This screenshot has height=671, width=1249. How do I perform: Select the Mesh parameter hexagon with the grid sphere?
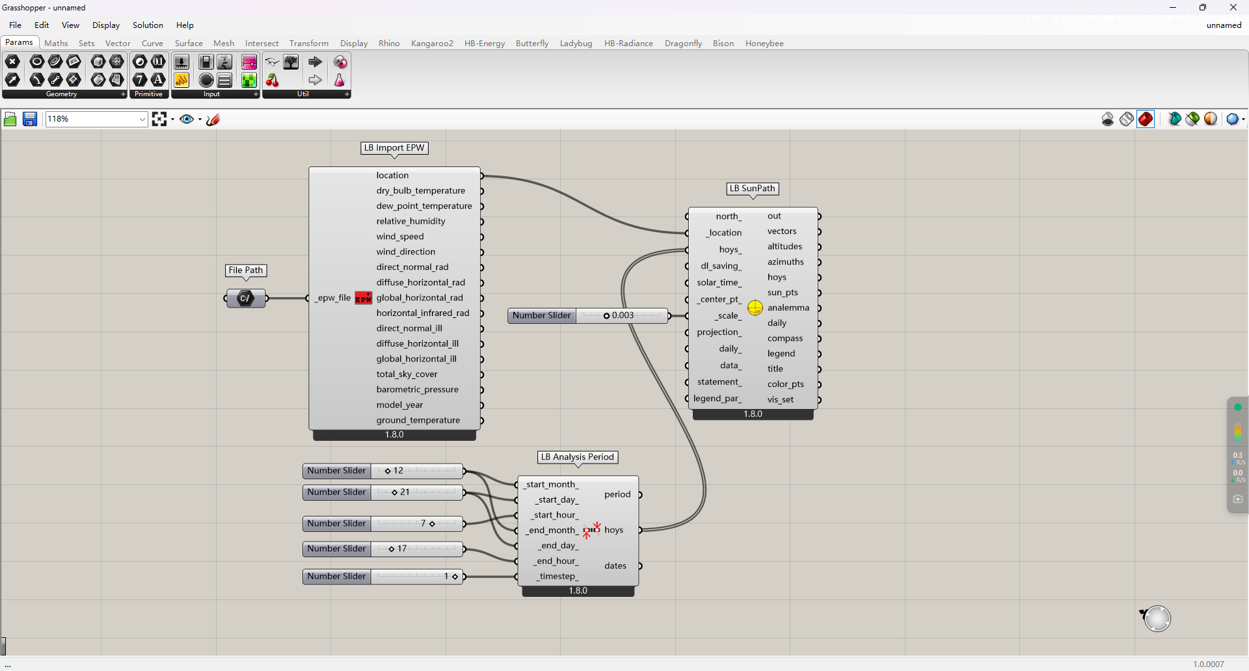(x=116, y=62)
